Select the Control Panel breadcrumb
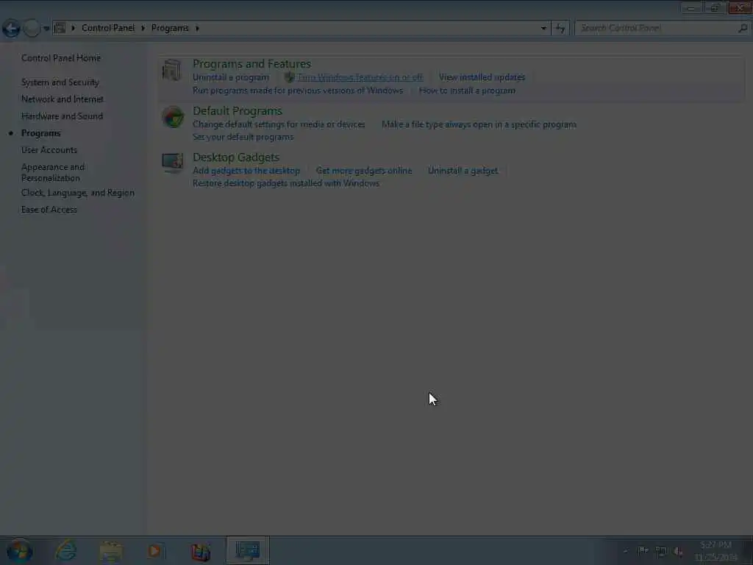 pyautogui.click(x=108, y=28)
